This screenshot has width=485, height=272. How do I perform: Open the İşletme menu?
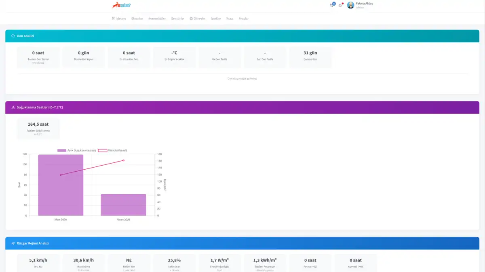[119, 19]
